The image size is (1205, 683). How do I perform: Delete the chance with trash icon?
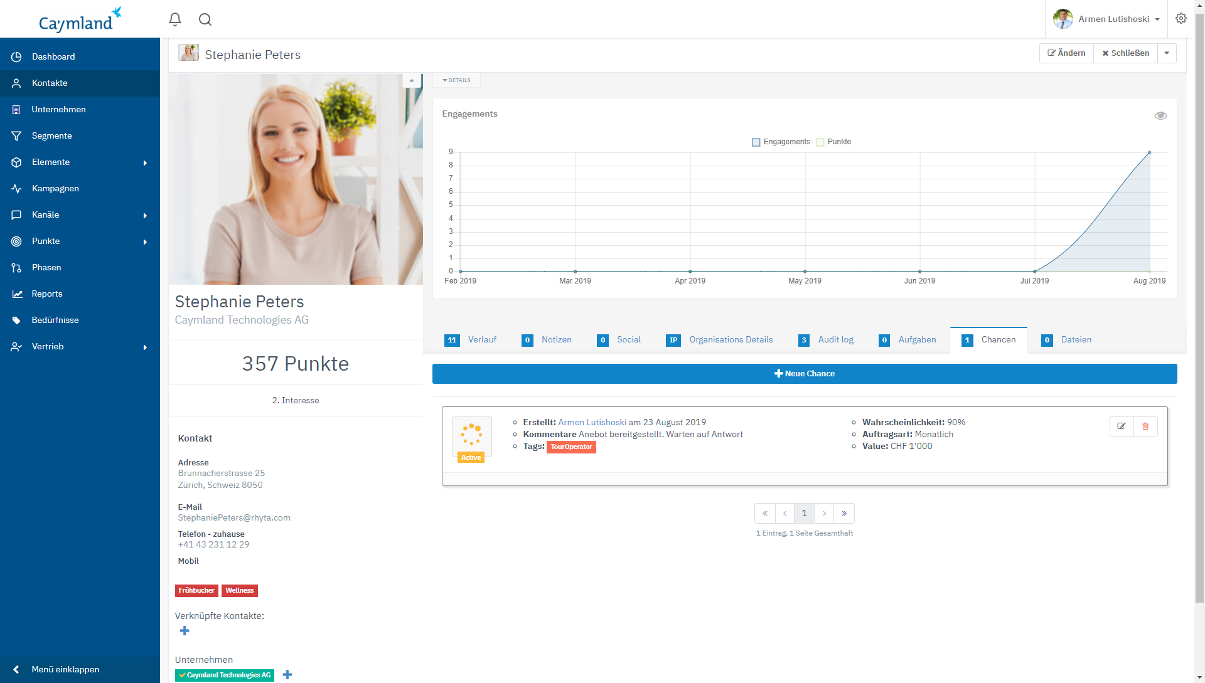(x=1145, y=426)
